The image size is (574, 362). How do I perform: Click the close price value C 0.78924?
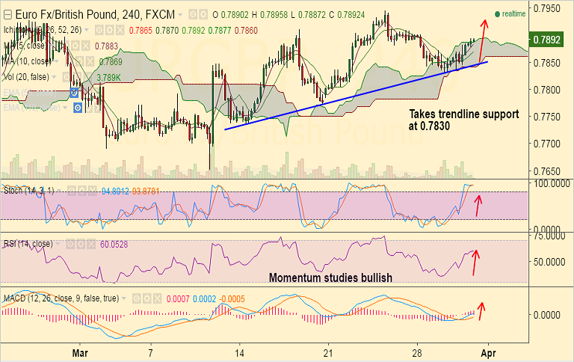(347, 15)
